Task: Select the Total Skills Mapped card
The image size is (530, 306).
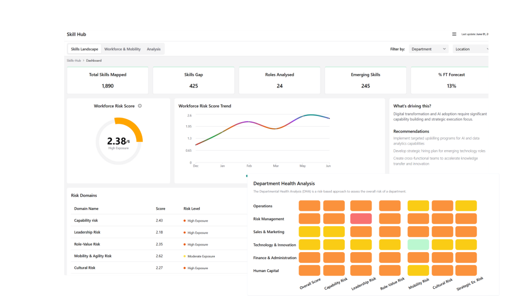Action: (107, 80)
